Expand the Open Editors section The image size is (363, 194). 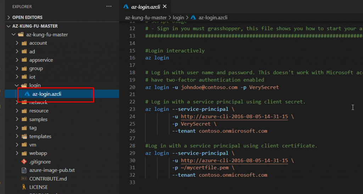9,17
